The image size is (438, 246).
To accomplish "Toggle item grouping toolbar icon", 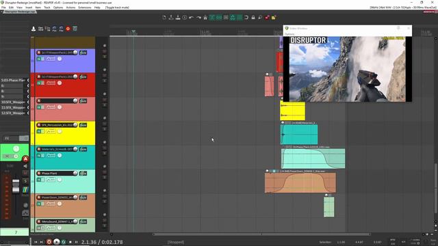I will coord(219,18).
